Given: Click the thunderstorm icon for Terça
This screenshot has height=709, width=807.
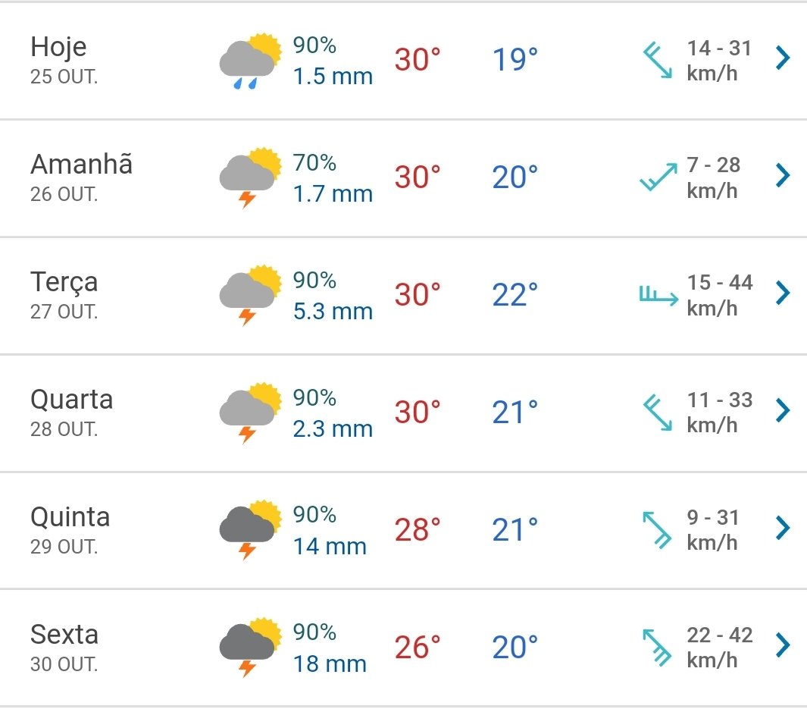Looking at the screenshot, I should 249,295.
